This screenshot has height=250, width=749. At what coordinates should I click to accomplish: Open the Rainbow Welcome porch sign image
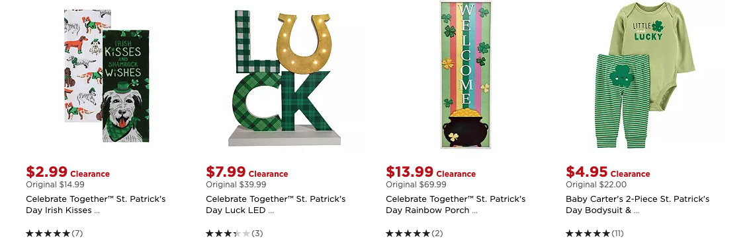pos(466,75)
